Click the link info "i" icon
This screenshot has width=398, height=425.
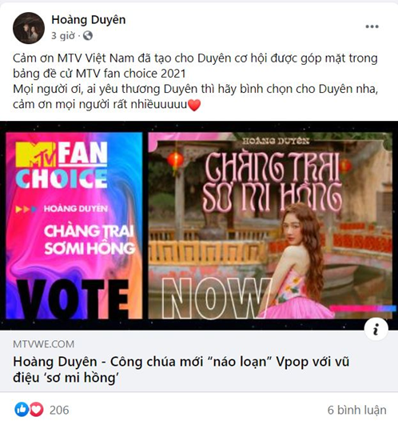pyautogui.click(x=376, y=328)
